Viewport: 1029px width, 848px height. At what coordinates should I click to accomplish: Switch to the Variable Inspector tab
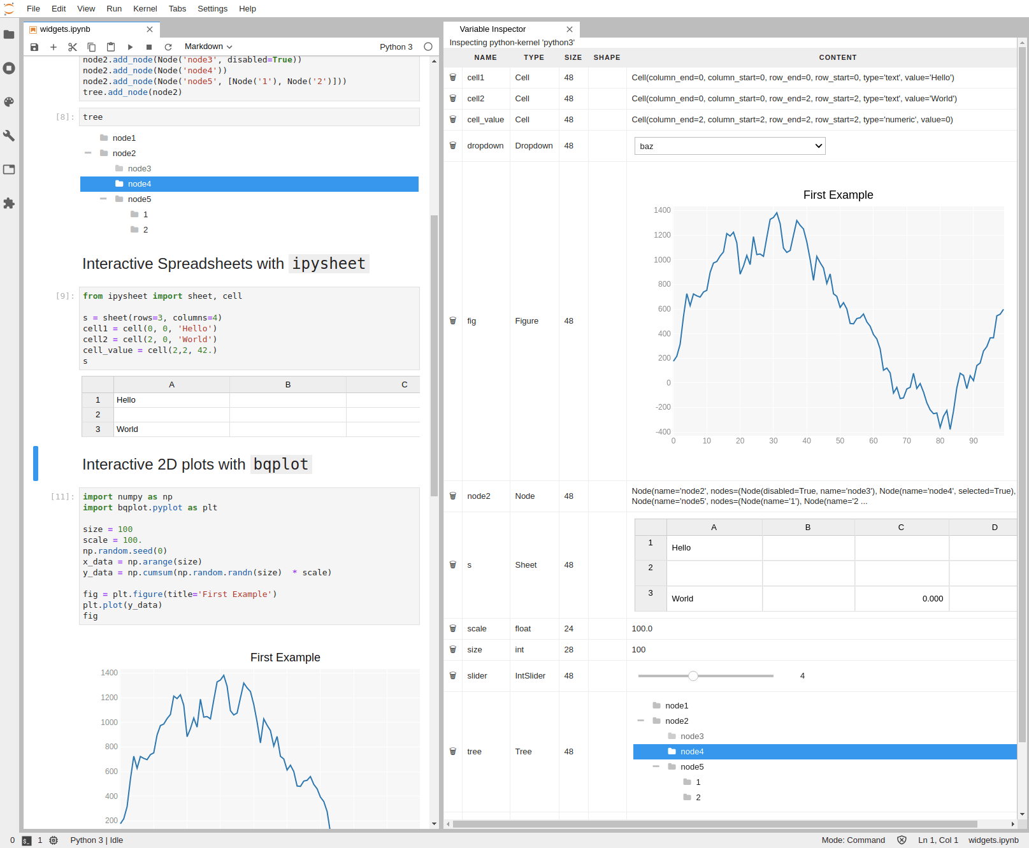(492, 29)
